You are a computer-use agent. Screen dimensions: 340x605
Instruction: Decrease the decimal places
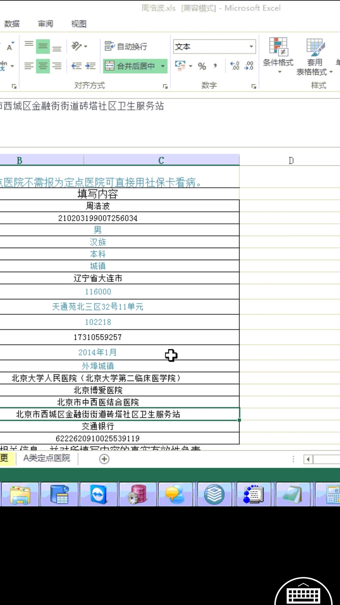click(249, 66)
